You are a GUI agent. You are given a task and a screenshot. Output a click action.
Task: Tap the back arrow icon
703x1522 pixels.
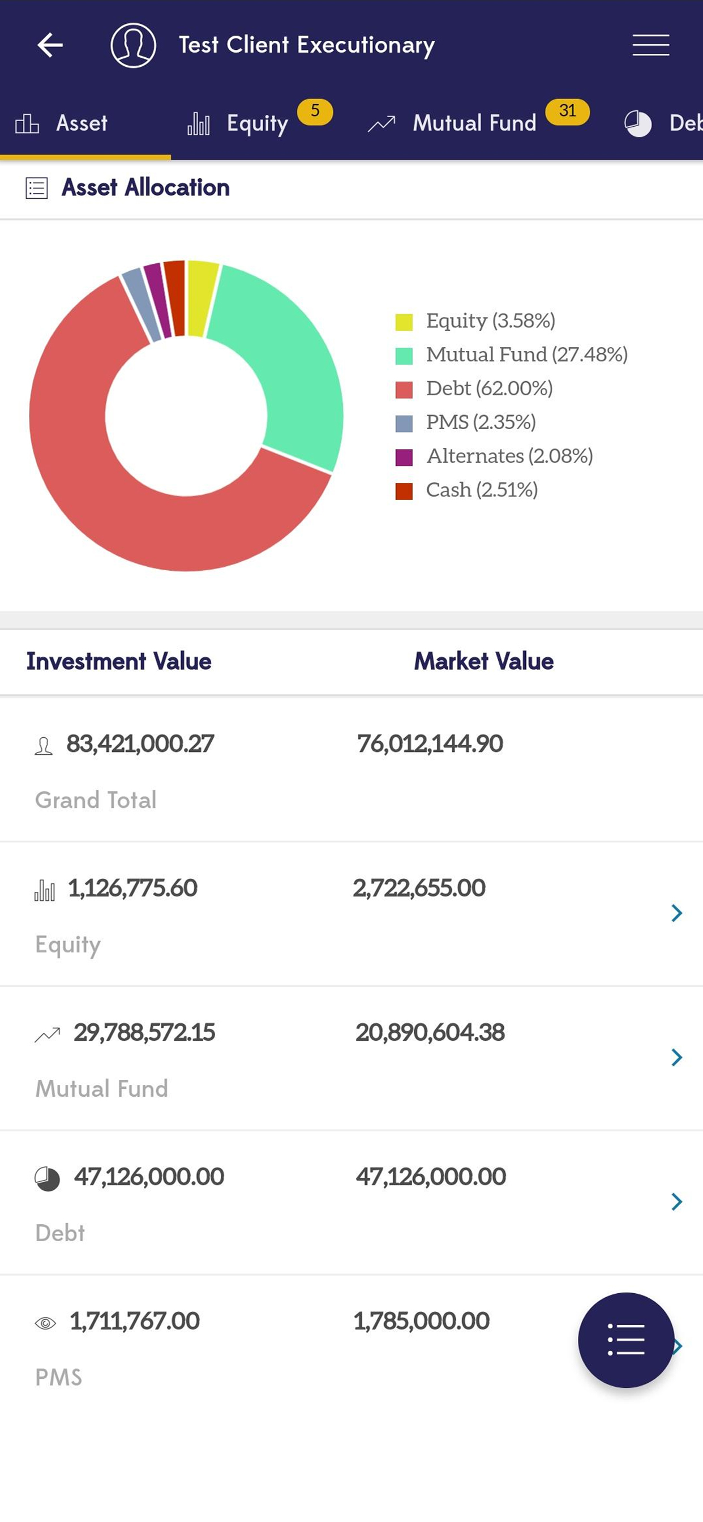(x=50, y=45)
